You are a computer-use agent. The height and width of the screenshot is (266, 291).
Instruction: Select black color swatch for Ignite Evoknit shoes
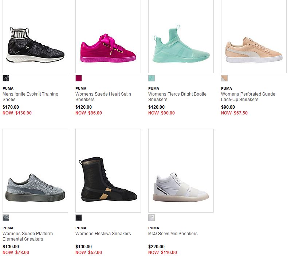pyautogui.click(x=6, y=78)
